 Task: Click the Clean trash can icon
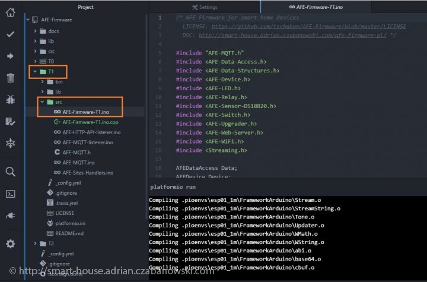(x=10, y=78)
